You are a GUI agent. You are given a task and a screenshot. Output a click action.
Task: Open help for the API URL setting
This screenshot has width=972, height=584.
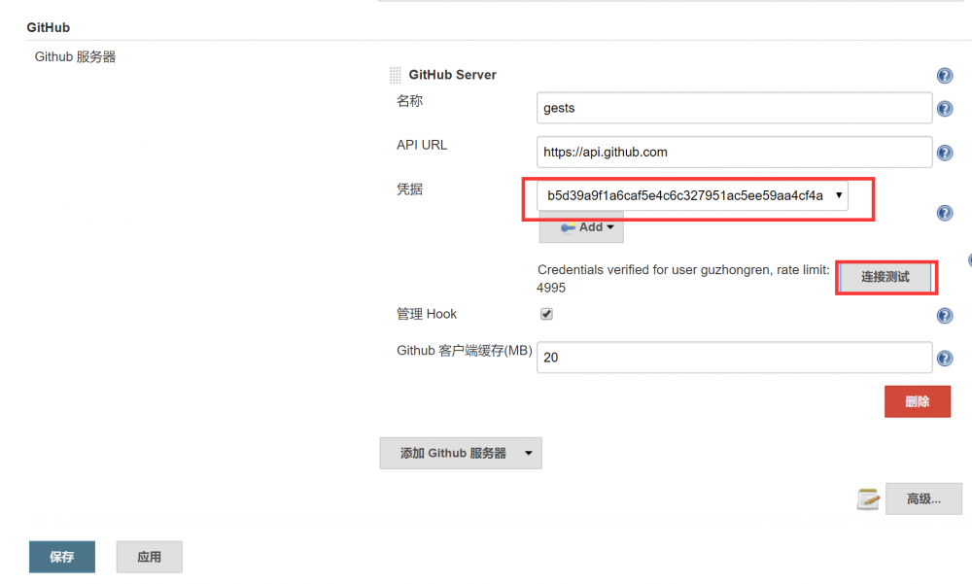point(944,153)
